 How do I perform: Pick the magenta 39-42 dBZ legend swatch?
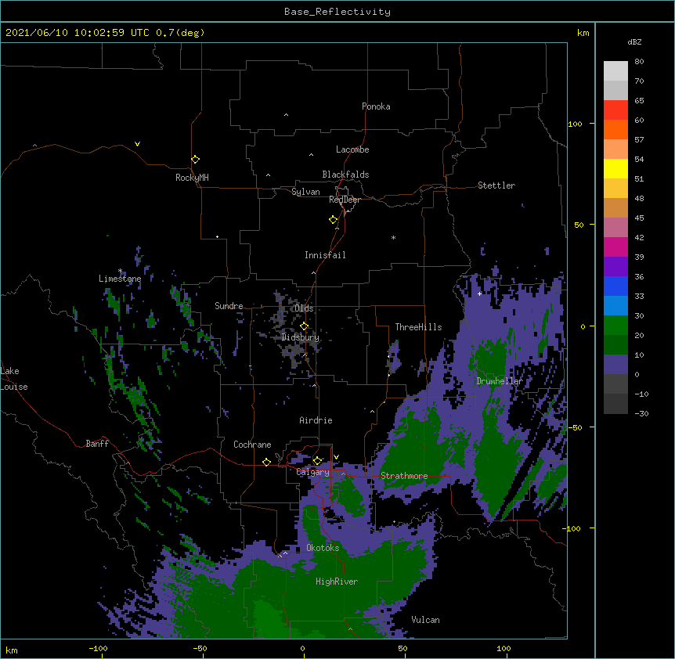pos(615,247)
